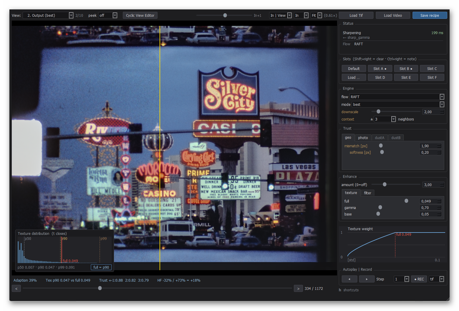Select Slot F
Screen dimensions: 459x311
[432, 77]
